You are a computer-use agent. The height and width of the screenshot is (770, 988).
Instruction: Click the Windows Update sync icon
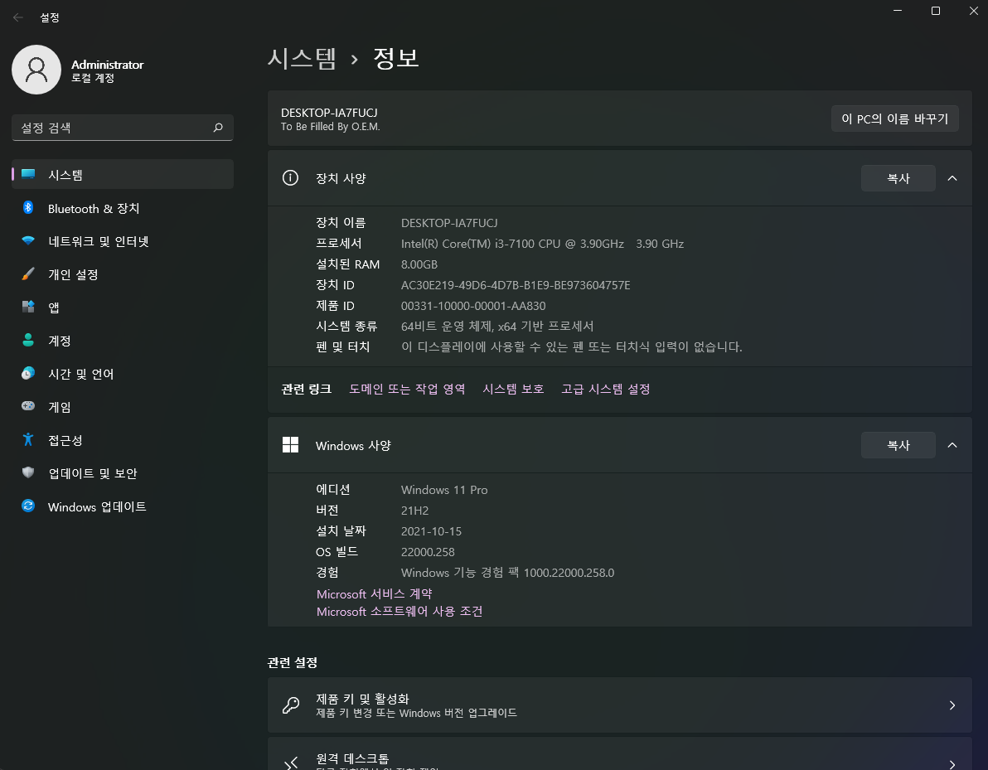[28, 506]
